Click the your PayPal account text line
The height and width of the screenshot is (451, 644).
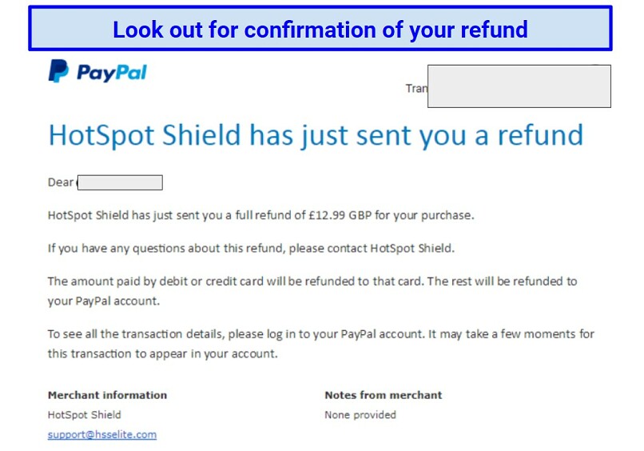(x=104, y=301)
